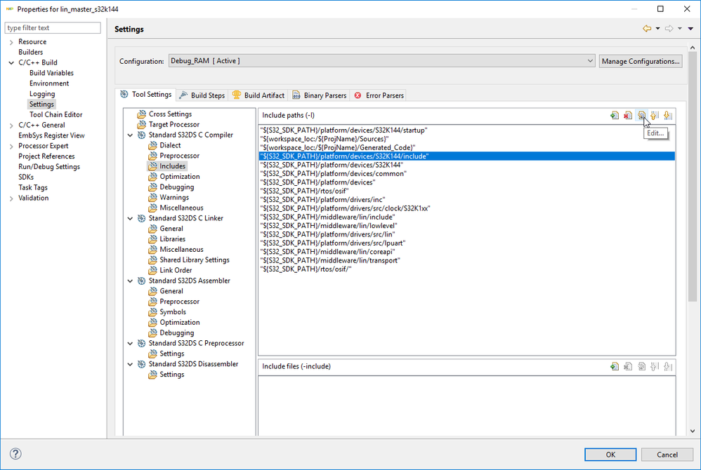701x470 pixels.
Task: Open SDKs properties page
Action: point(26,177)
